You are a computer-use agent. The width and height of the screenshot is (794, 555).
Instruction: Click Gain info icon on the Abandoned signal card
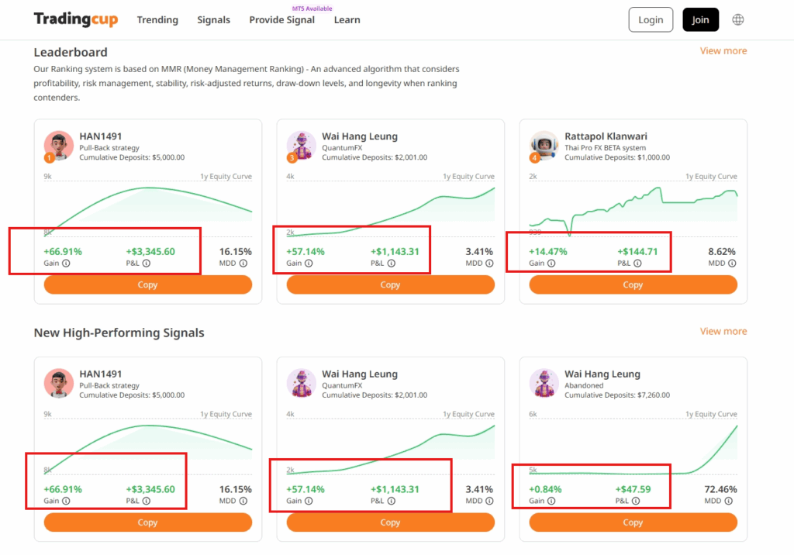point(551,502)
